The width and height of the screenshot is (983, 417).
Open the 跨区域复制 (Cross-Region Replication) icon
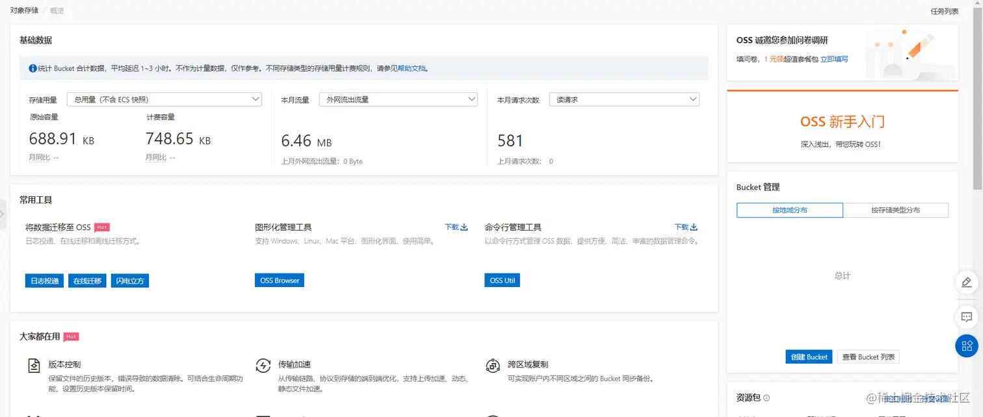pos(493,365)
